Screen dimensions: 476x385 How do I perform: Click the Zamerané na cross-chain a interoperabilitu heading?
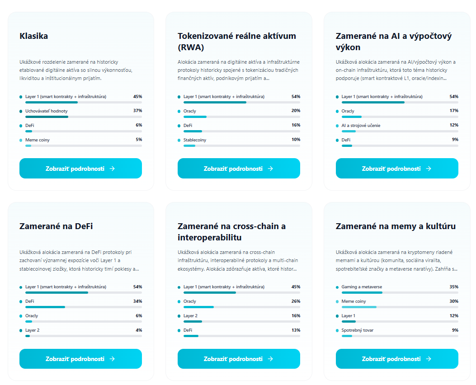[231, 232]
